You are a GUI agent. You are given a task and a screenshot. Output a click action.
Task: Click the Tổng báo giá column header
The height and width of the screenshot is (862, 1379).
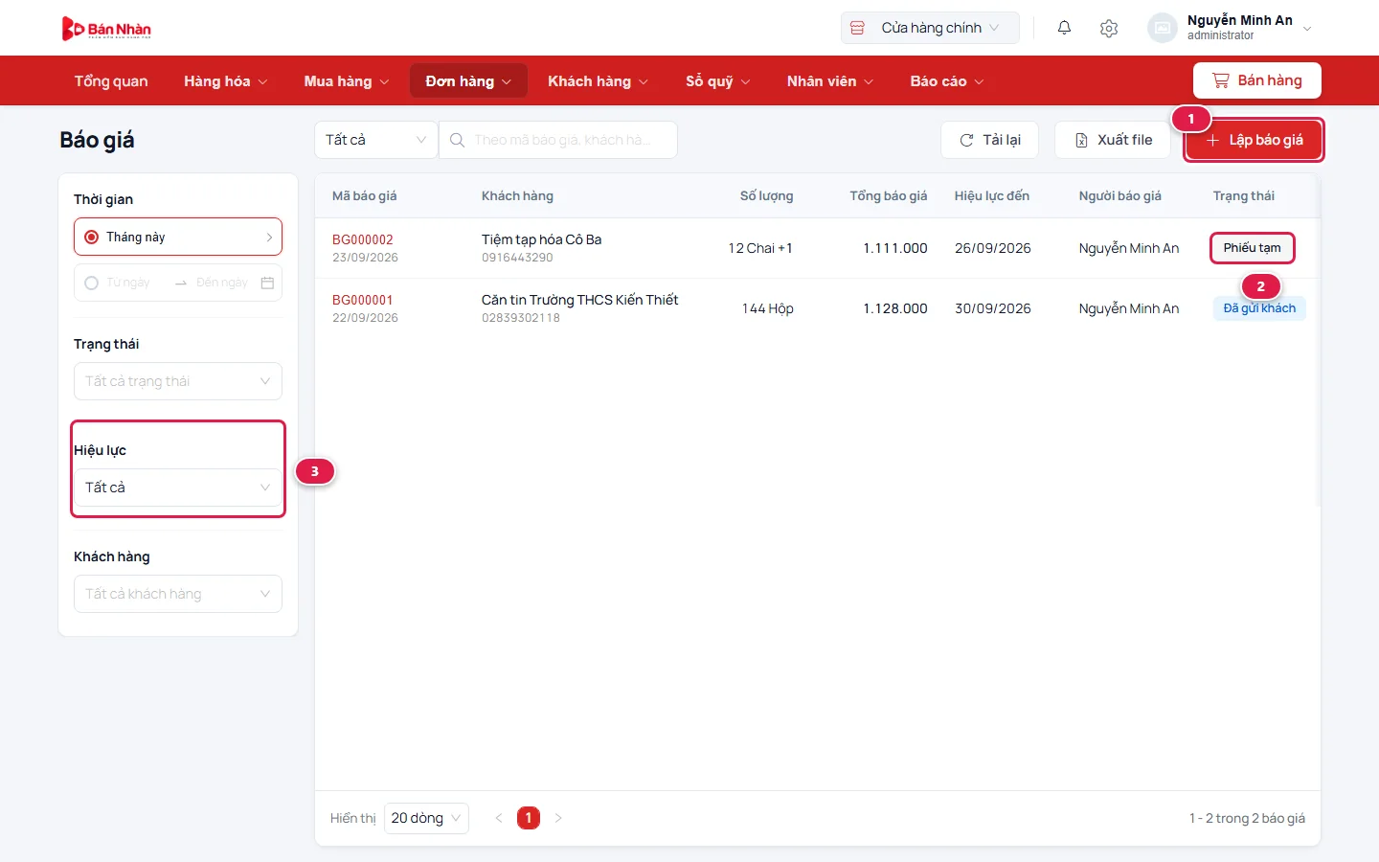pyautogui.click(x=889, y=195)
